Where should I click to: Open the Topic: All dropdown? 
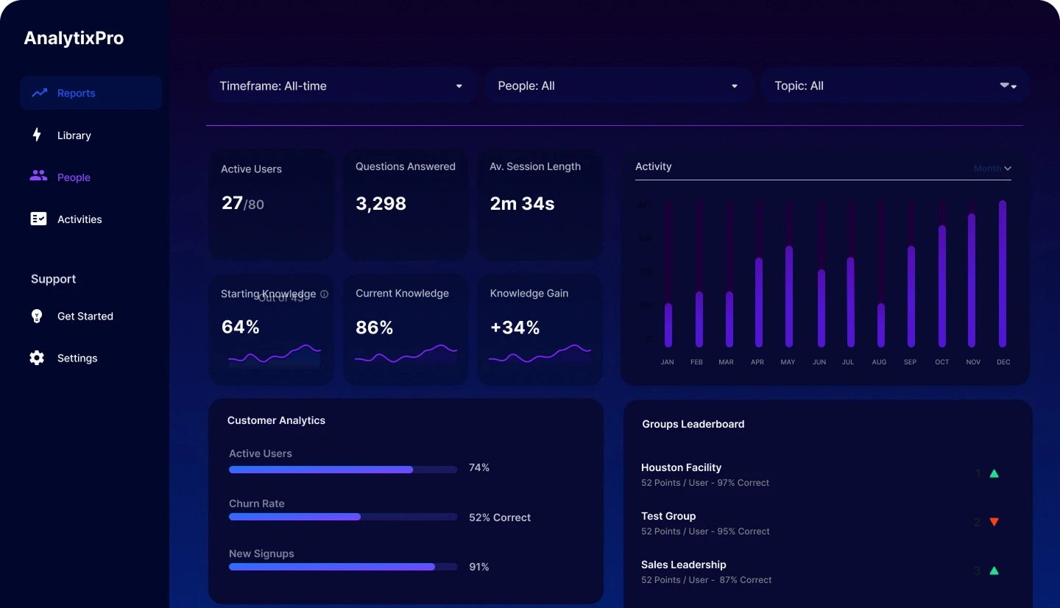tap(893, 85)
